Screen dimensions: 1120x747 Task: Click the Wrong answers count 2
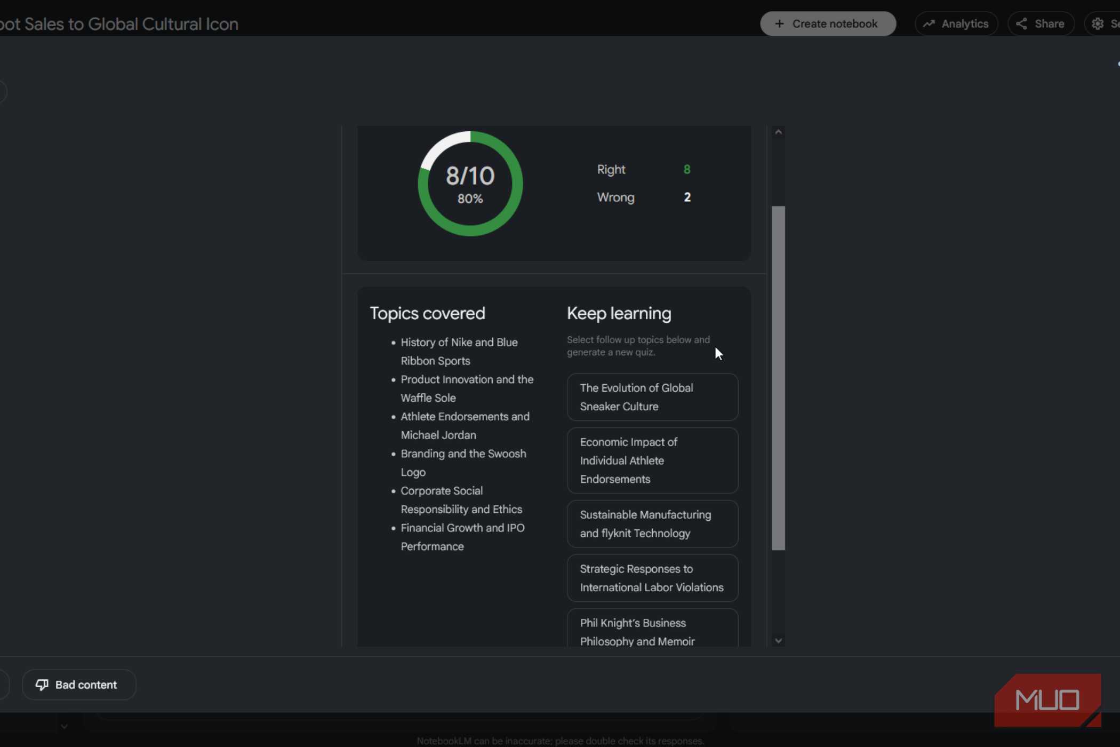pos(687,197)
